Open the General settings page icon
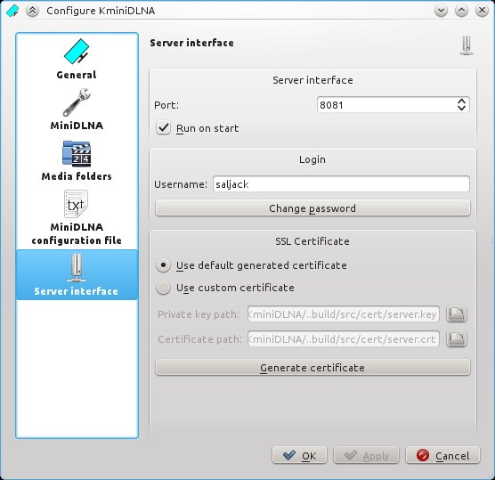 click(77, 51)
